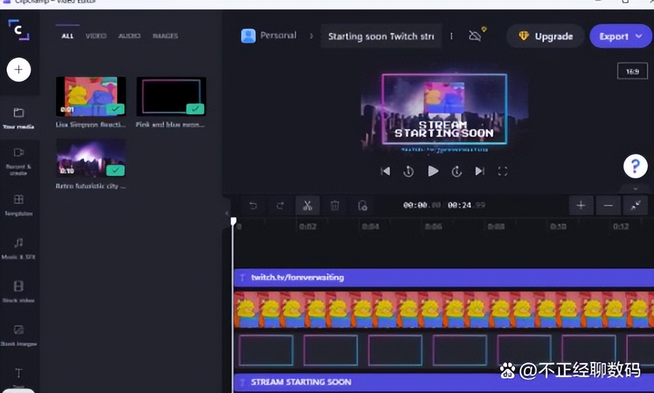Screen dimensions: 654x393
Task: Switch to the IMAGES media tab
Action: tap(165, 36)
